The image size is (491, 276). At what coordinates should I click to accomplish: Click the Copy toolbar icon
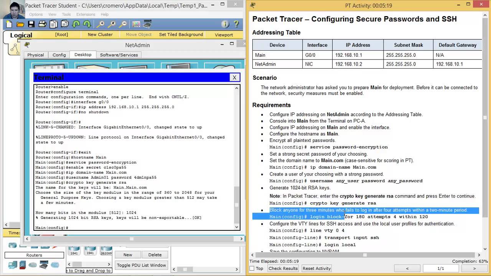[54, 24]
